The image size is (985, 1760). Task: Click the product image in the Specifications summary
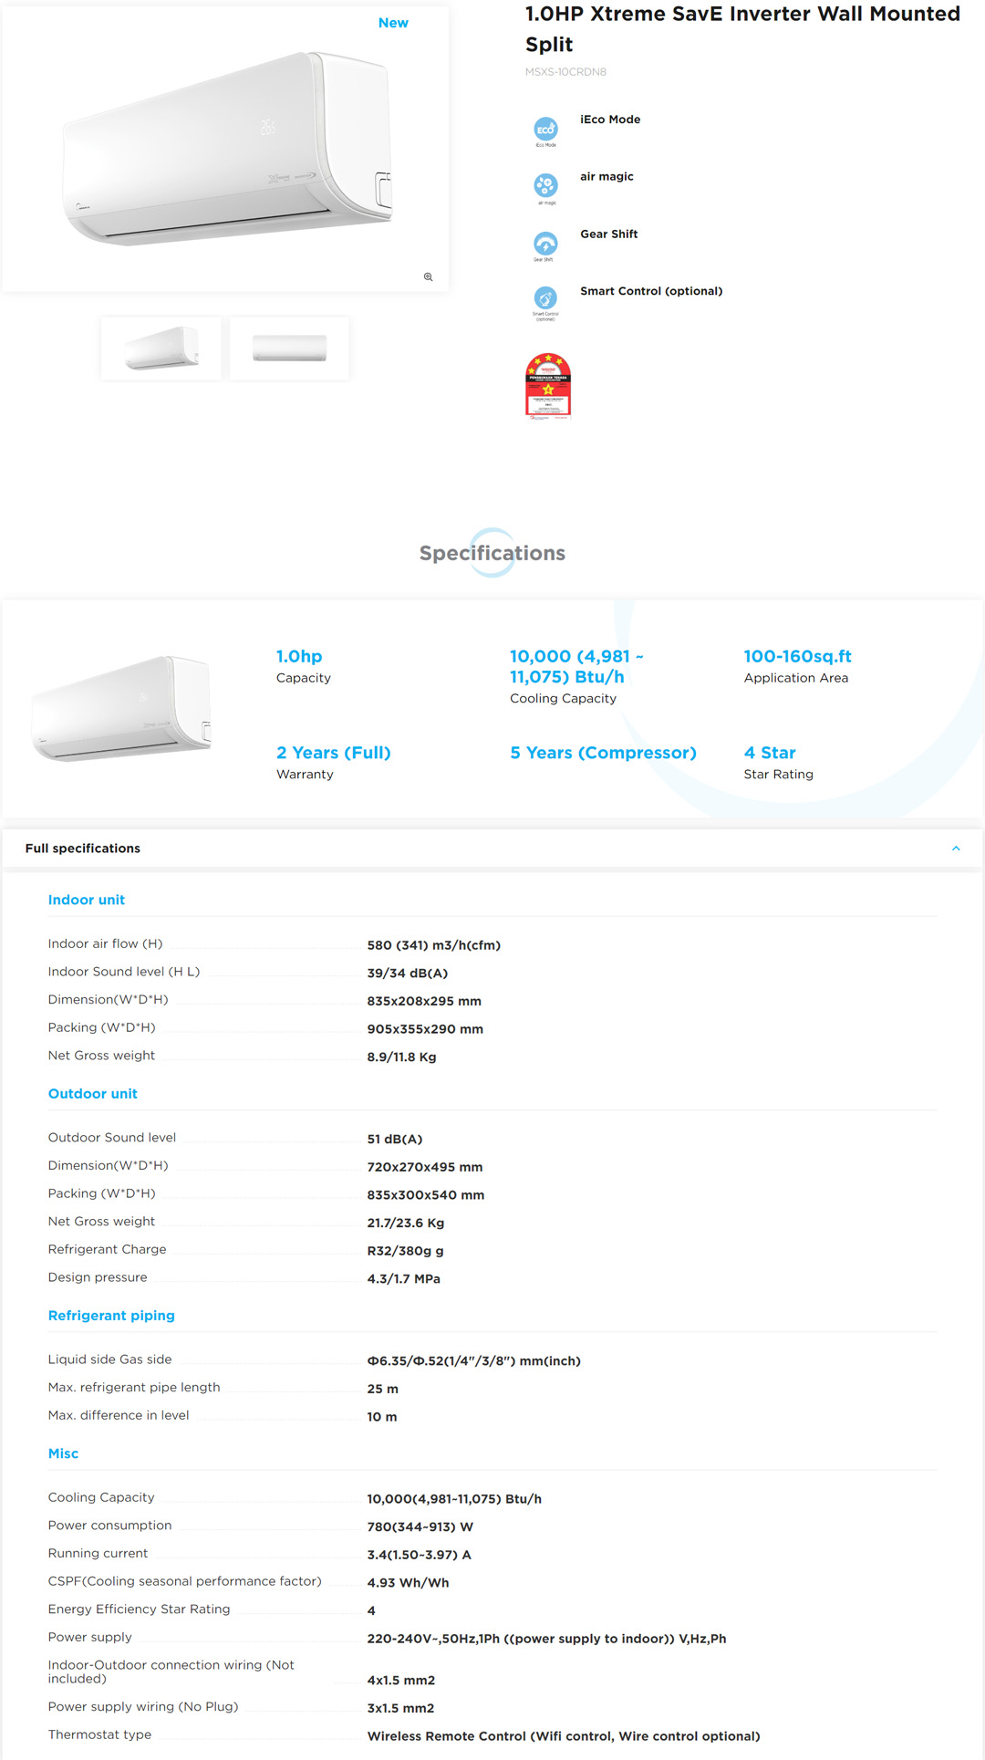[123, 709]
